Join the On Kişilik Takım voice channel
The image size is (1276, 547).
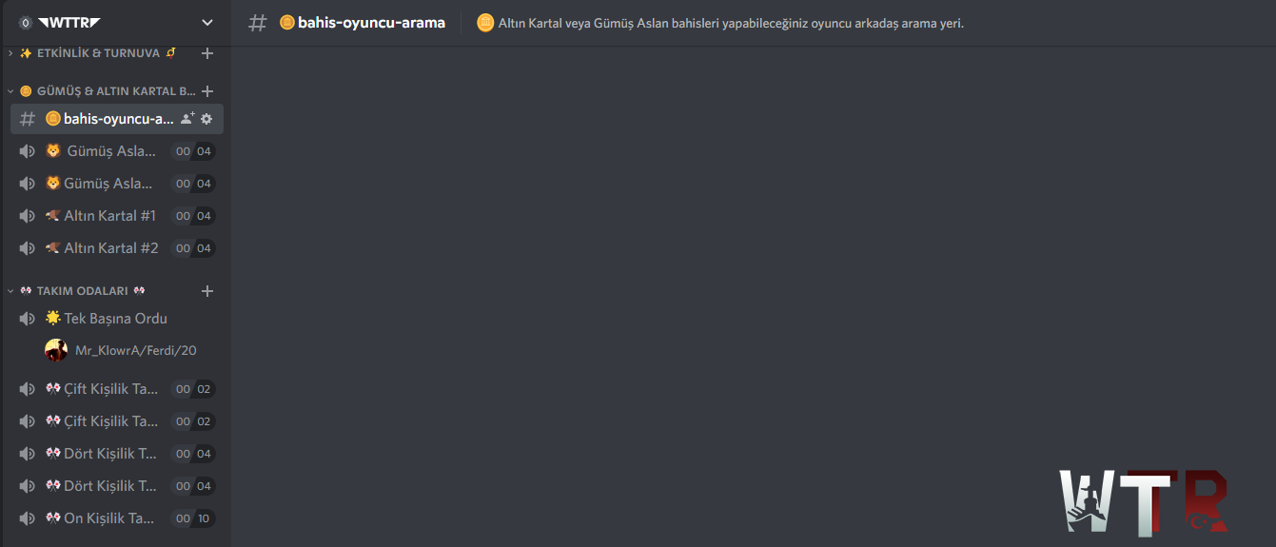[117, 518]
